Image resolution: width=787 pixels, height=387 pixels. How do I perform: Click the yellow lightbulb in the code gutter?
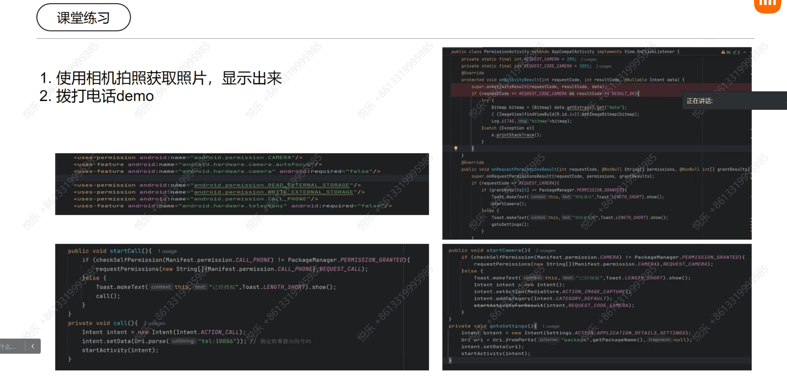(456, 148)
